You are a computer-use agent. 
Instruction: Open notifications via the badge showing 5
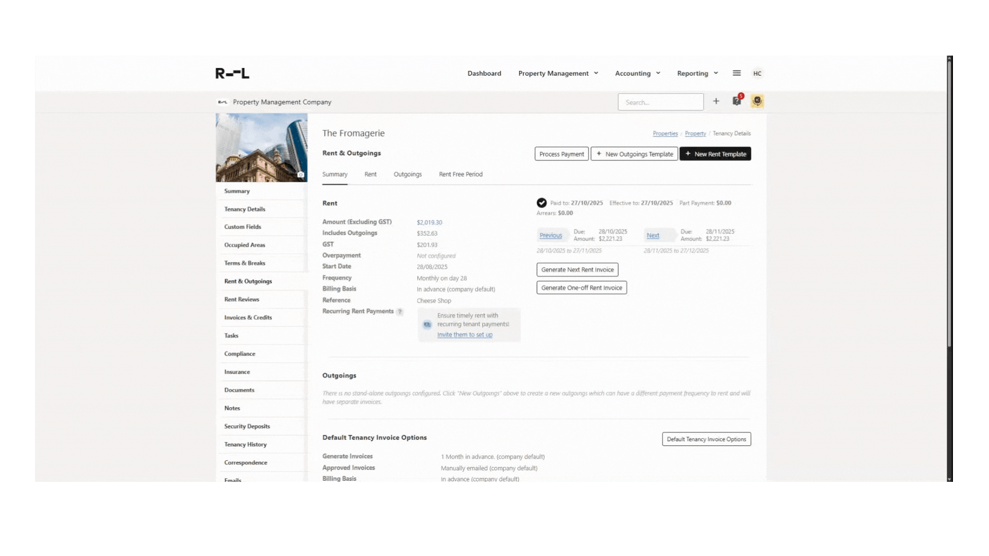(737, 101)
